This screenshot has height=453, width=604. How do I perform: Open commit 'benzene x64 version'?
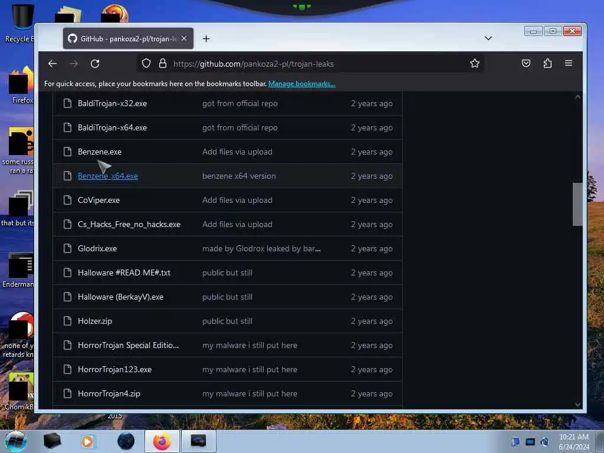click(x=239, y=176)
